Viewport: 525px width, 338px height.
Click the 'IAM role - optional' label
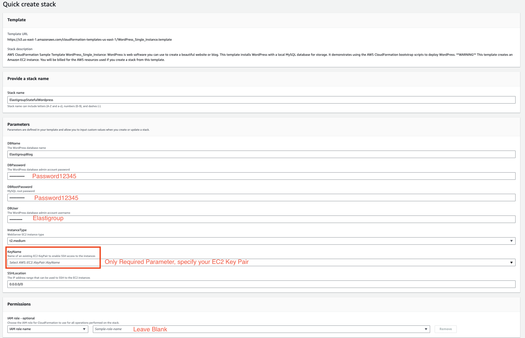(21, 318)
